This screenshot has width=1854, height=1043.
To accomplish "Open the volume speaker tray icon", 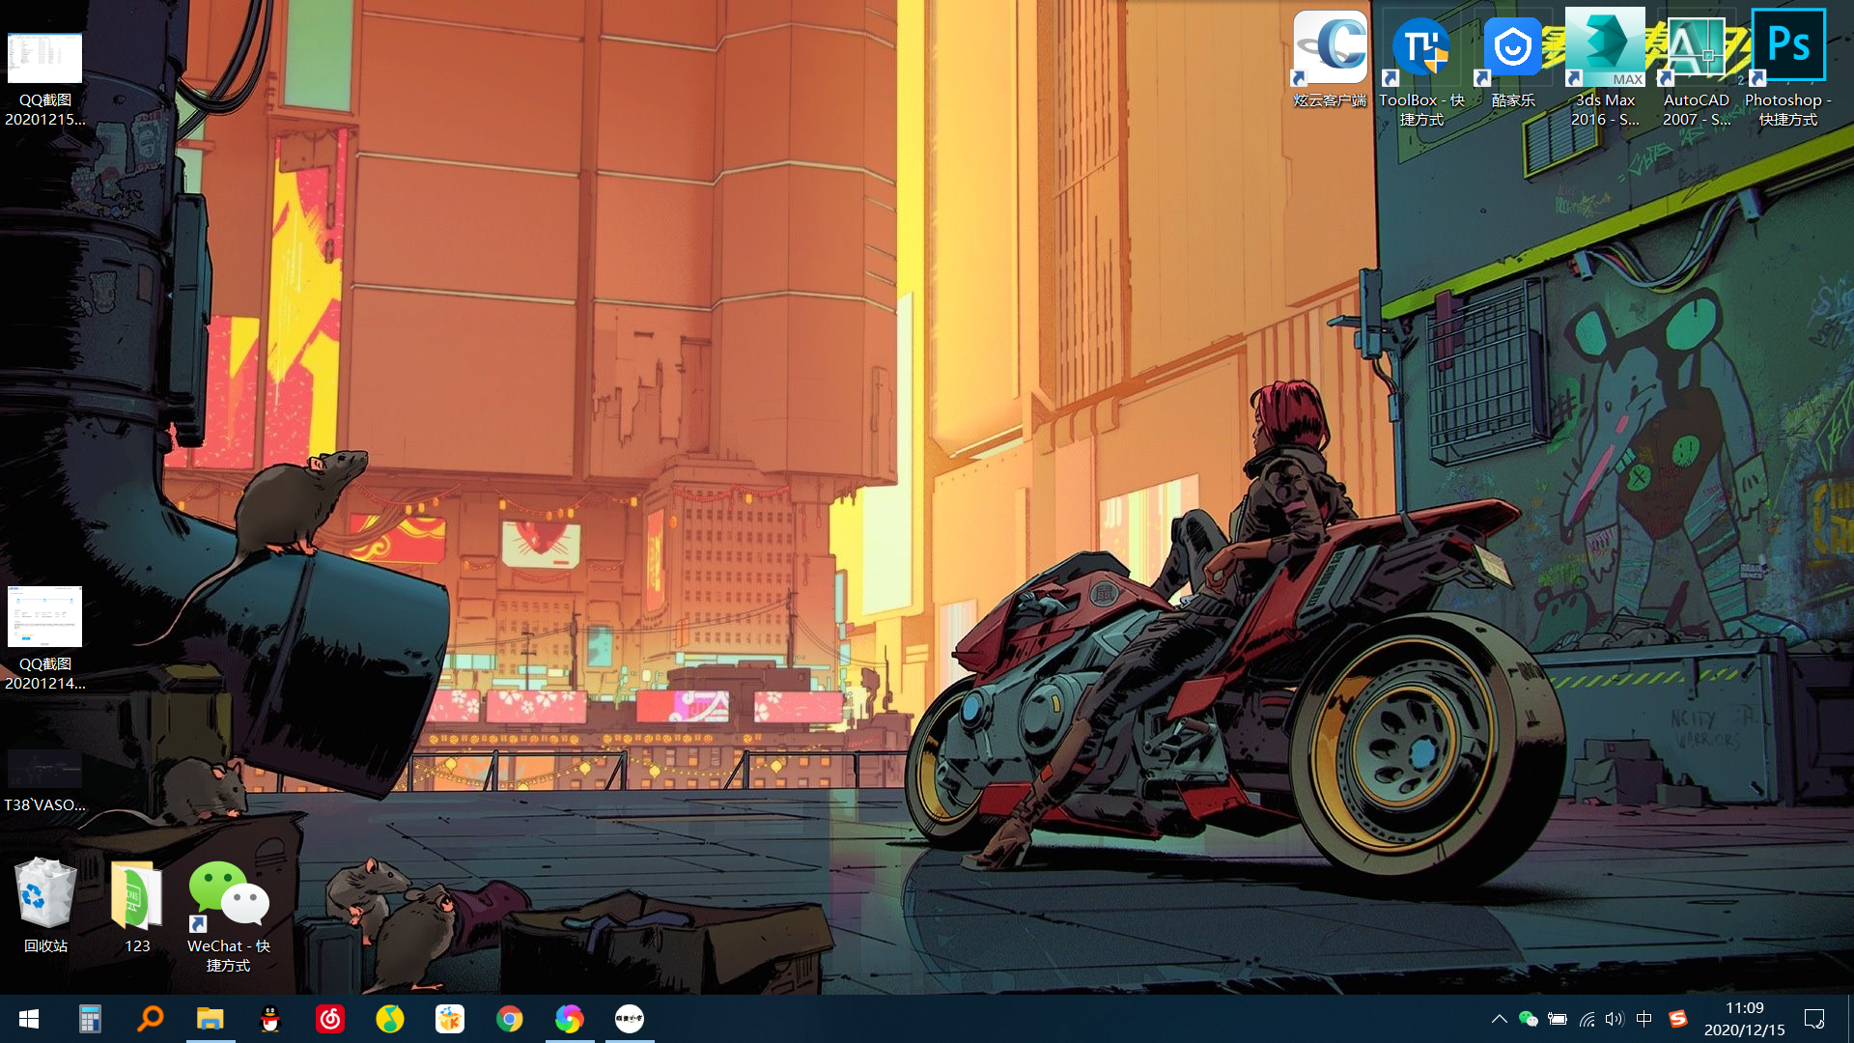I will point(1615,1019).
